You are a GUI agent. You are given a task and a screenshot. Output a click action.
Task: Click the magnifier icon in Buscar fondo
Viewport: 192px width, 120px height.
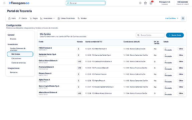[x=138, y=35]
